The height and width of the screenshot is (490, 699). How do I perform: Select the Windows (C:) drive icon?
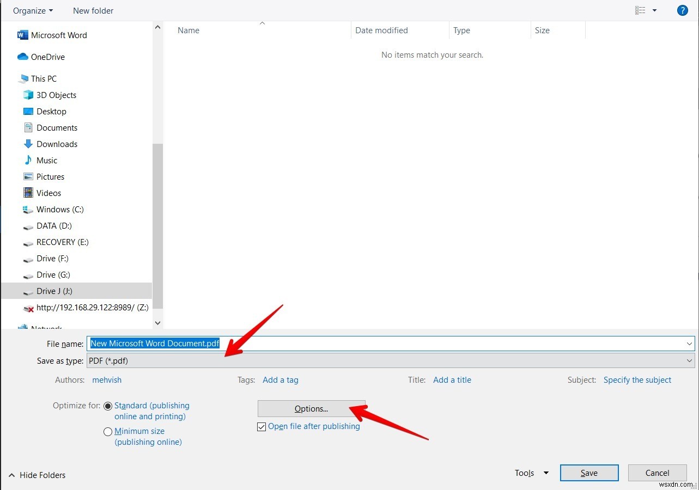[x=28, y=210]
